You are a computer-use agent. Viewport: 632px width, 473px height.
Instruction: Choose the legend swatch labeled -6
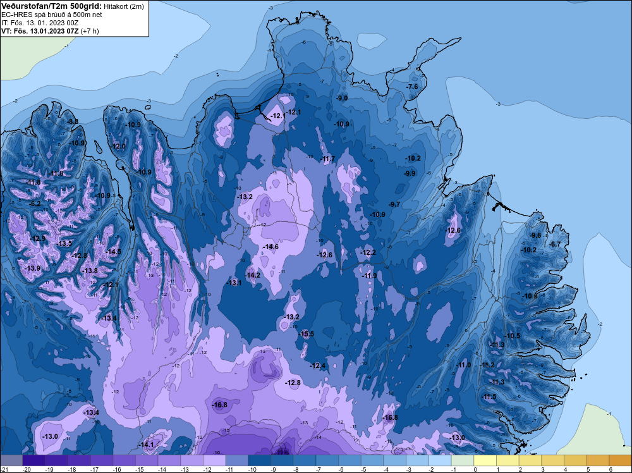(350, 460)
